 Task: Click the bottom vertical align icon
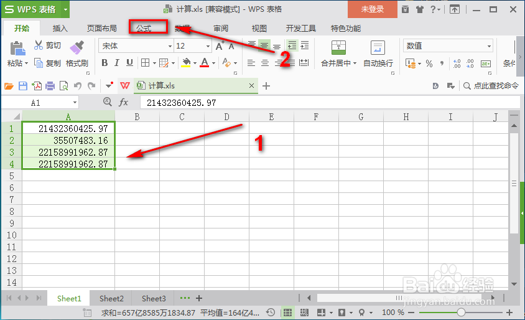tap(277, 45)
